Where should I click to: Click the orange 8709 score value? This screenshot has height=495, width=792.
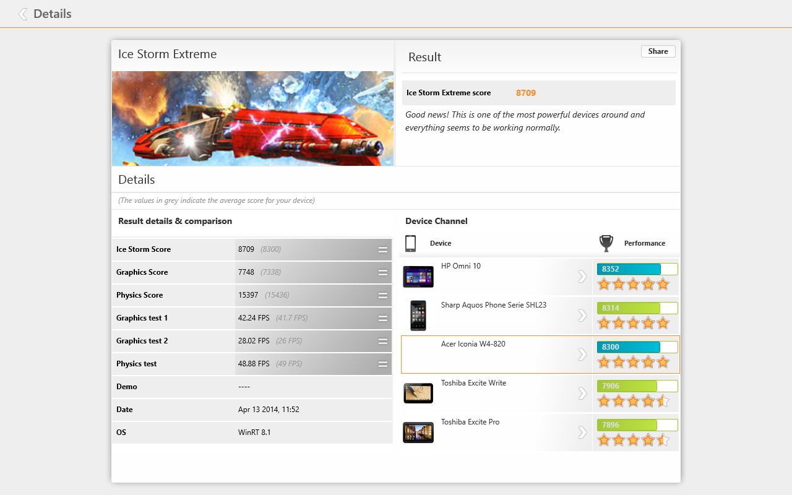pos(526,93)
